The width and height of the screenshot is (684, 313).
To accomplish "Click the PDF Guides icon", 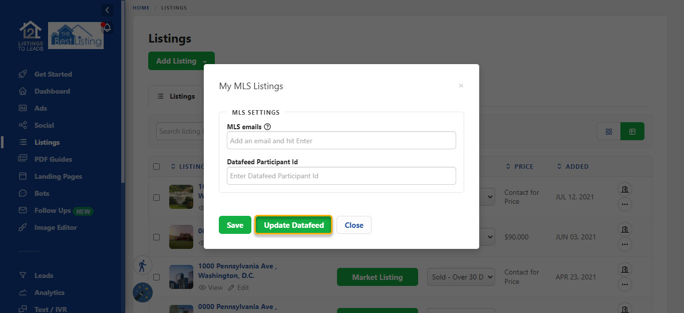I will tap(23, 159).
